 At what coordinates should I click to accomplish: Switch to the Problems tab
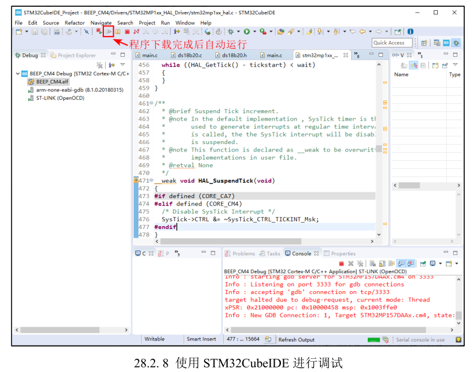tap(240, 254)
